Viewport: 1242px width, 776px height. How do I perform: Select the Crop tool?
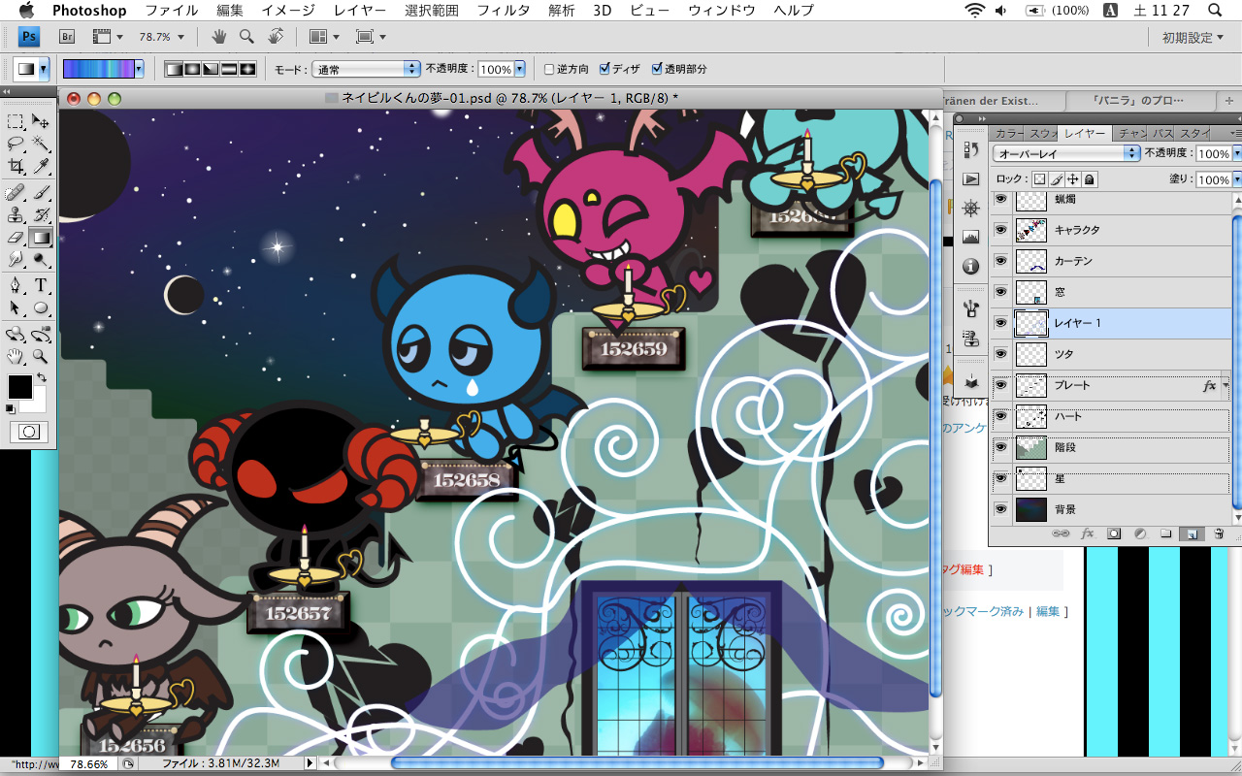(16, 166)
